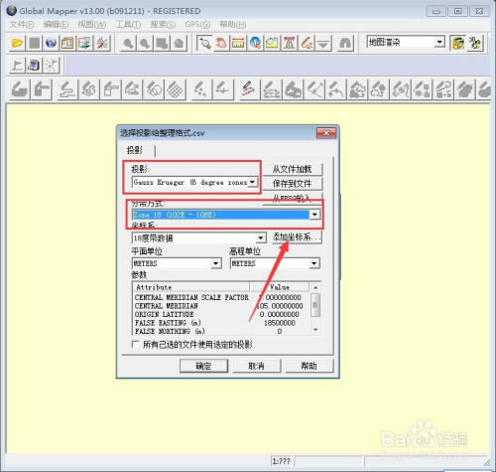The image size is (496, 472).
Task: Open the GPS(G) menu
Action: [197, 25]
